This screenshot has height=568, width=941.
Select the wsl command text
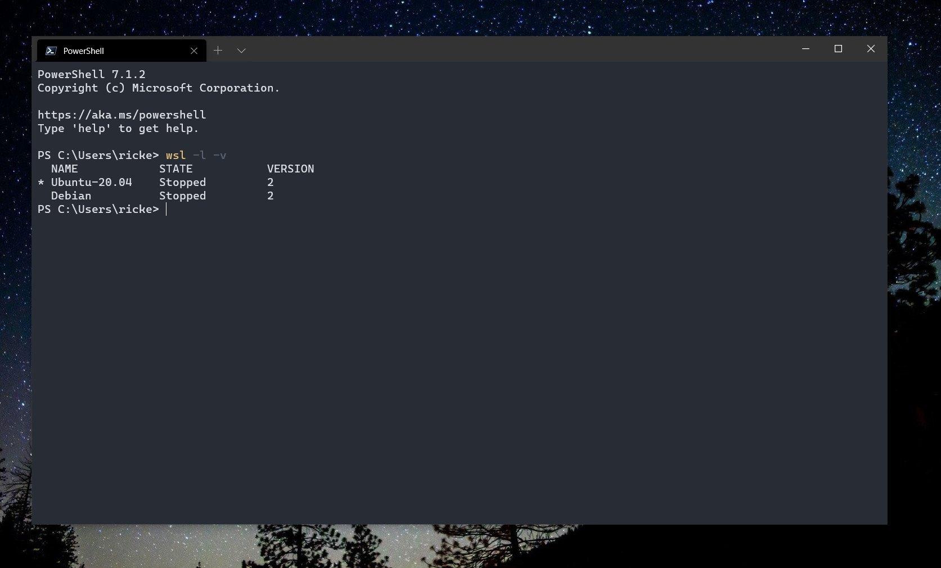click(x=175, y=155)
